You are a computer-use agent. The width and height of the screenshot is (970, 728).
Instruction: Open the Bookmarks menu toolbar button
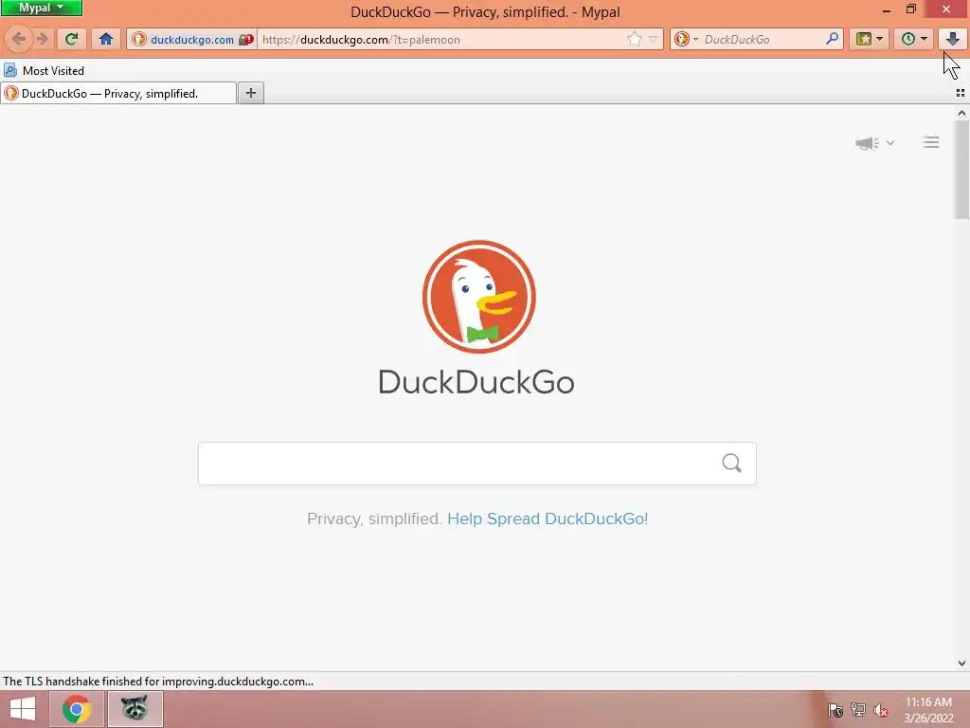click(870, 39)
